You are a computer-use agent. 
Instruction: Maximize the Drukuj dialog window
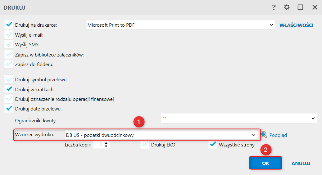pos(300,7)
